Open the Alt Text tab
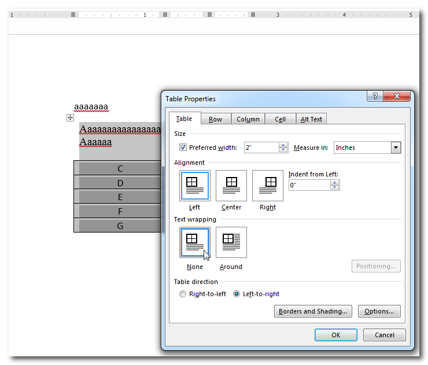This screenshot has width=428, height=365. pyautogui.click(x=311, y=119)
